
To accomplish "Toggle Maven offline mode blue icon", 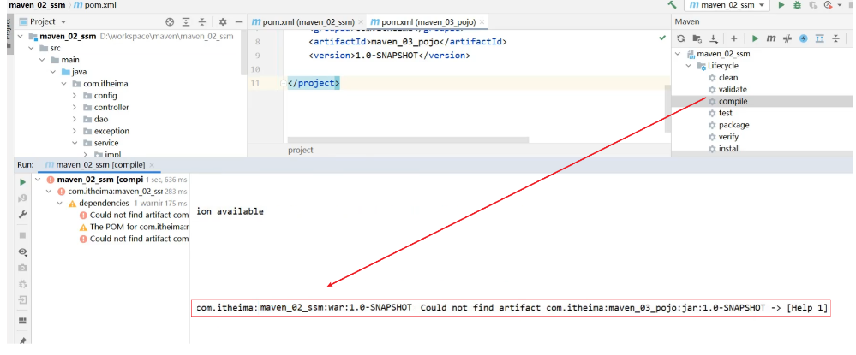I will pyautogui.click(x=803, y=38).
